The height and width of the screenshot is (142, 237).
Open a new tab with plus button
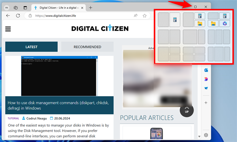click(91, 8)
